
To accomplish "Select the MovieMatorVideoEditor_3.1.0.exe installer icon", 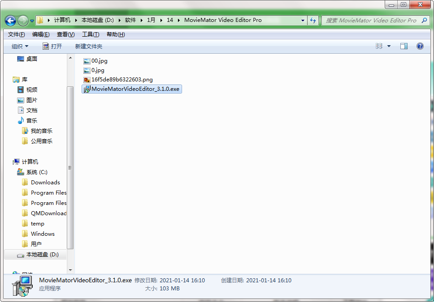I will pos(87,89).
